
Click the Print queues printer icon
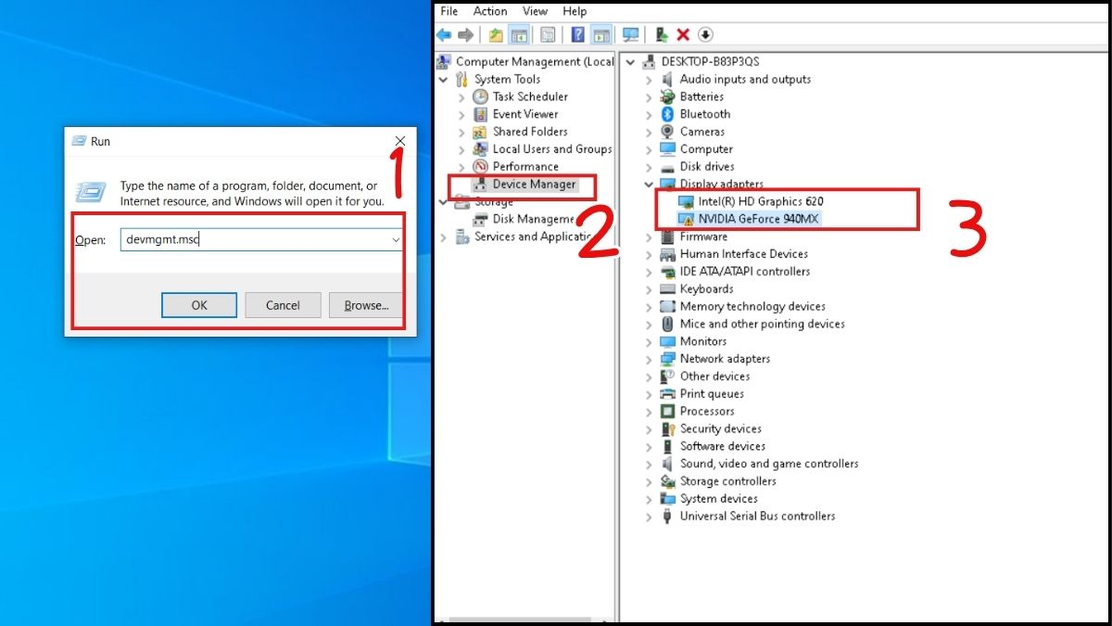tap(667, 394)
